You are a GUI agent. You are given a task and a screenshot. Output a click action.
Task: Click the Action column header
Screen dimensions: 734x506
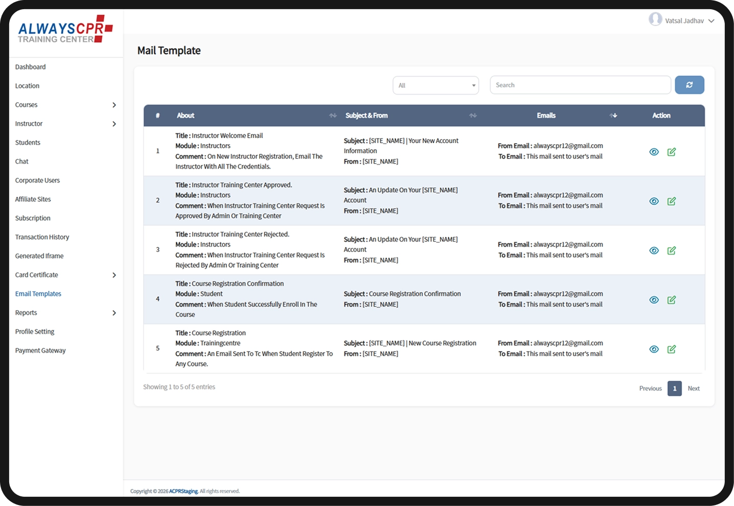click(x=661, y=116)
